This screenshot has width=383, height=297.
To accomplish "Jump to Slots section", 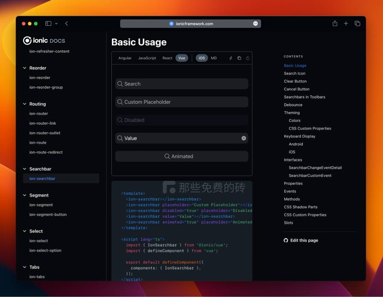I will pos(288,223).
